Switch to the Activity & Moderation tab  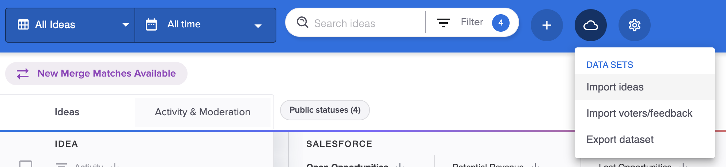tap(203, 112)
